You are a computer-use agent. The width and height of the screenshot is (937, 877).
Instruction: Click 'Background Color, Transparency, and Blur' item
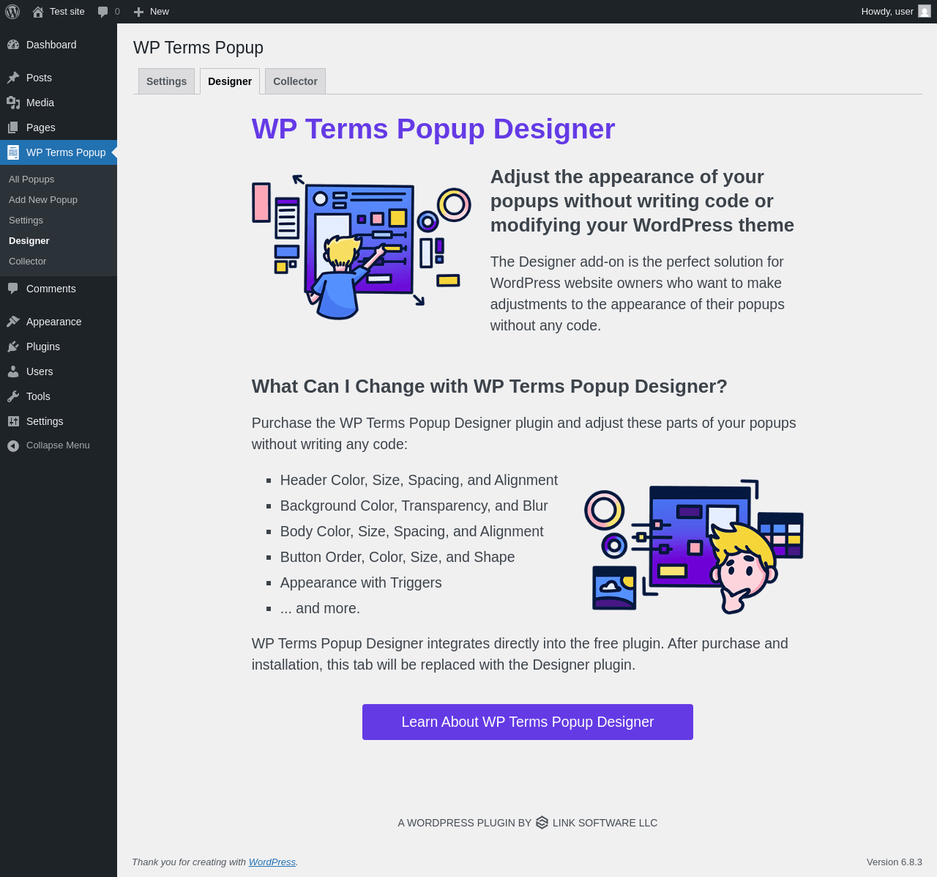[x=414, y=506]
